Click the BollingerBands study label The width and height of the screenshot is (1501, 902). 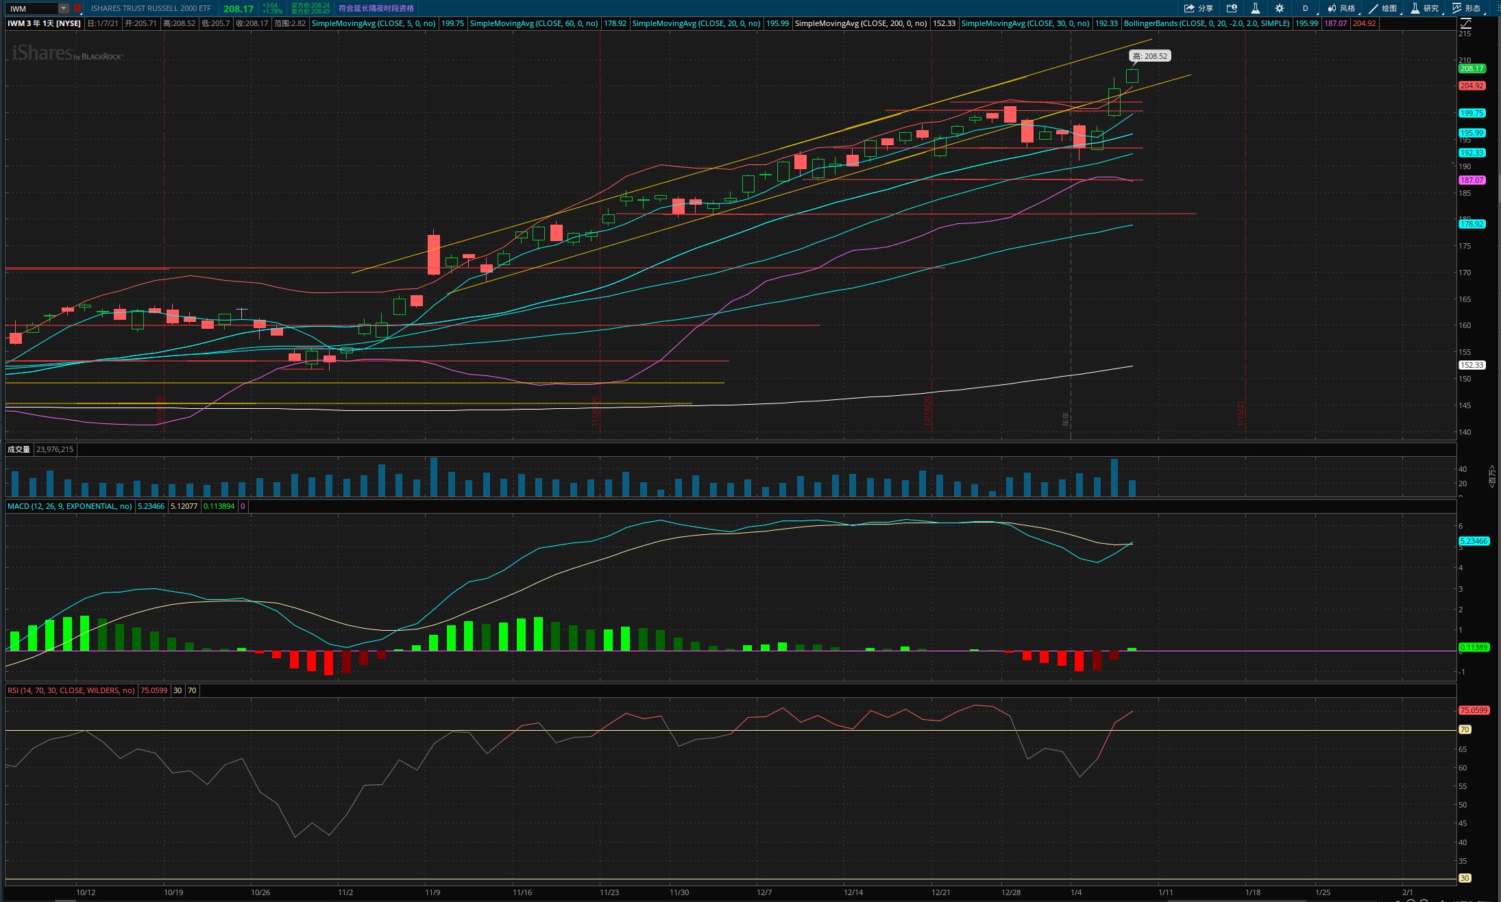coord(1206,23)
